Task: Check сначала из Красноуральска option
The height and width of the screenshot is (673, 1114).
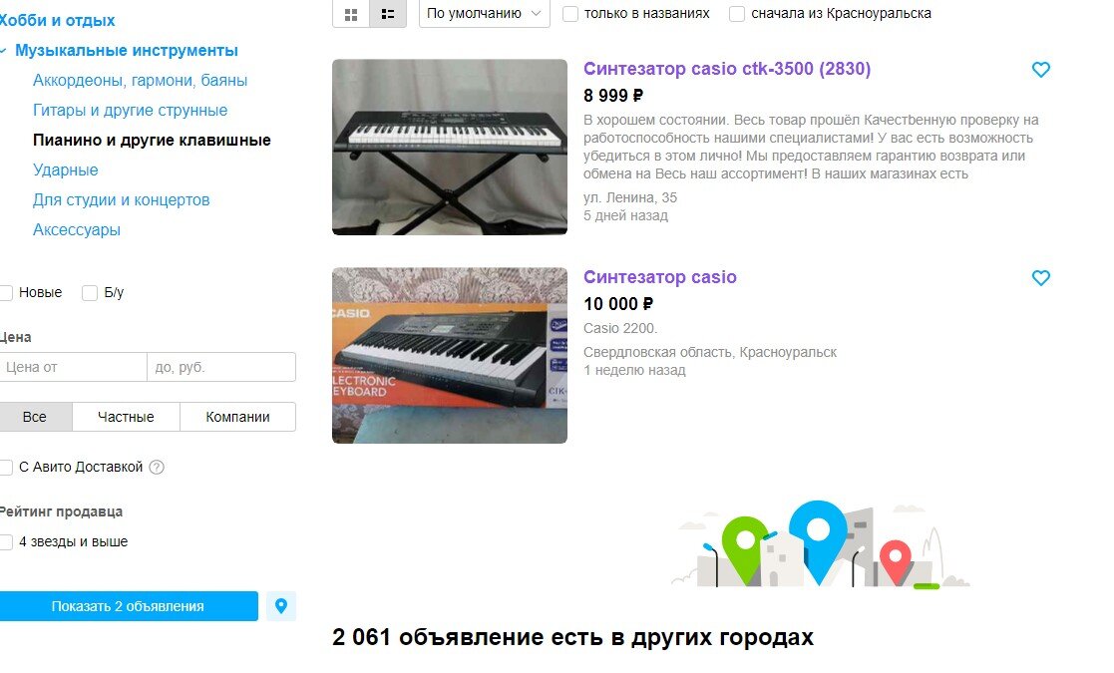Action: (737, 14)
